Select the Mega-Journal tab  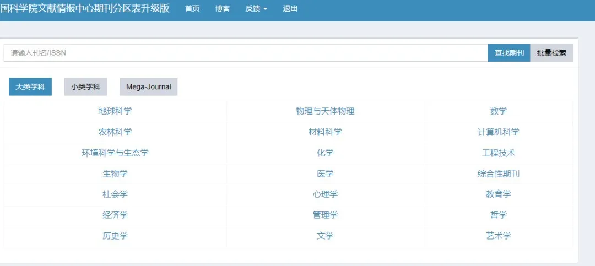click(149, 86)
